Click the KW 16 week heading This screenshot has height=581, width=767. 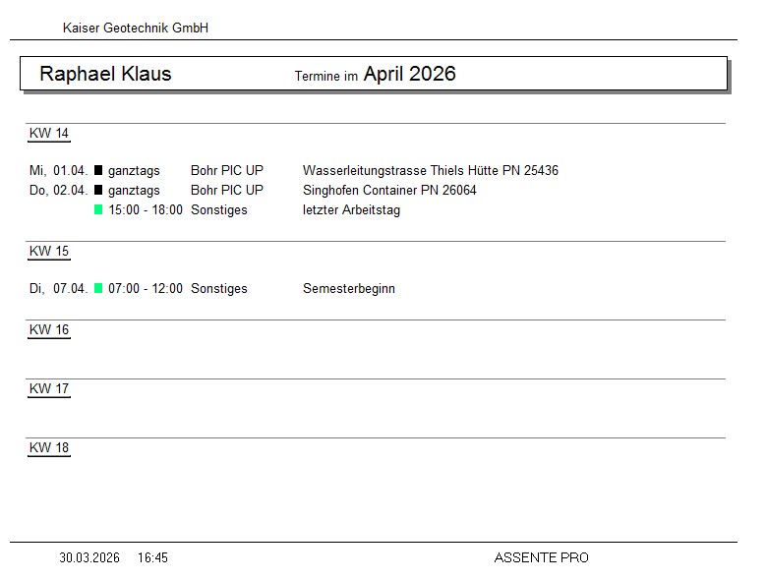pos(49,330)
